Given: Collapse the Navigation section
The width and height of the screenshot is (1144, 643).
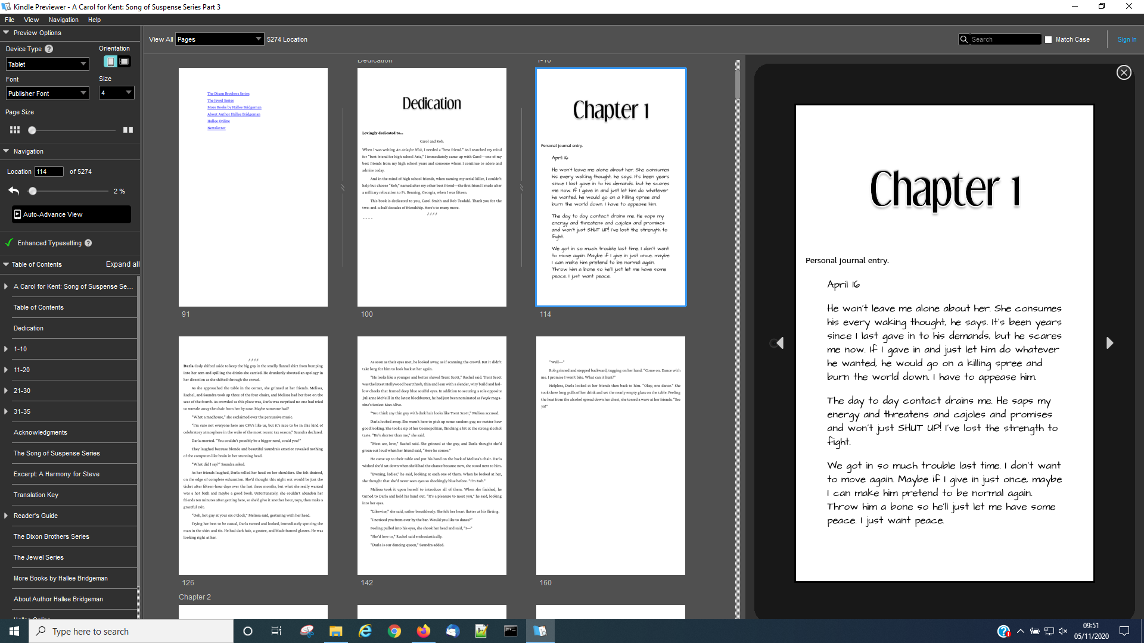Looking at the screenshot, I should pyautogui.click(x=6, y=151).
